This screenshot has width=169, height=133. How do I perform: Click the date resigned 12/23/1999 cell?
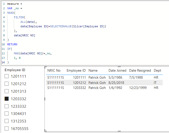coord(138,88)
